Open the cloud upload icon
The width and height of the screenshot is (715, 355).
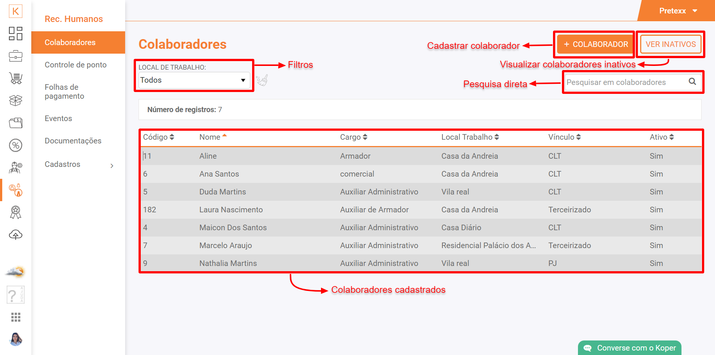click(16, 235)
